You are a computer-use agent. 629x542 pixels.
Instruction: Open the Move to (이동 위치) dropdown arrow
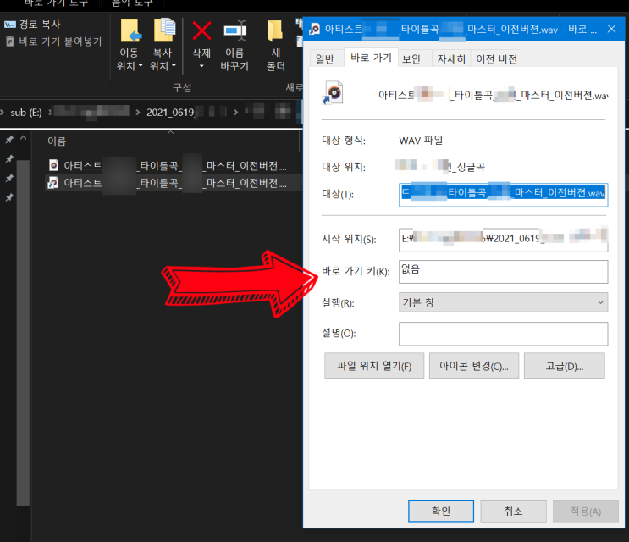tap(141, 65)
